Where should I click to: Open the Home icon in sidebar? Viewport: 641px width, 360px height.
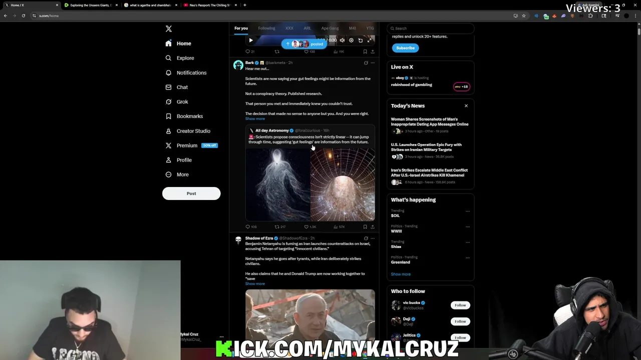tap(169, 43)
